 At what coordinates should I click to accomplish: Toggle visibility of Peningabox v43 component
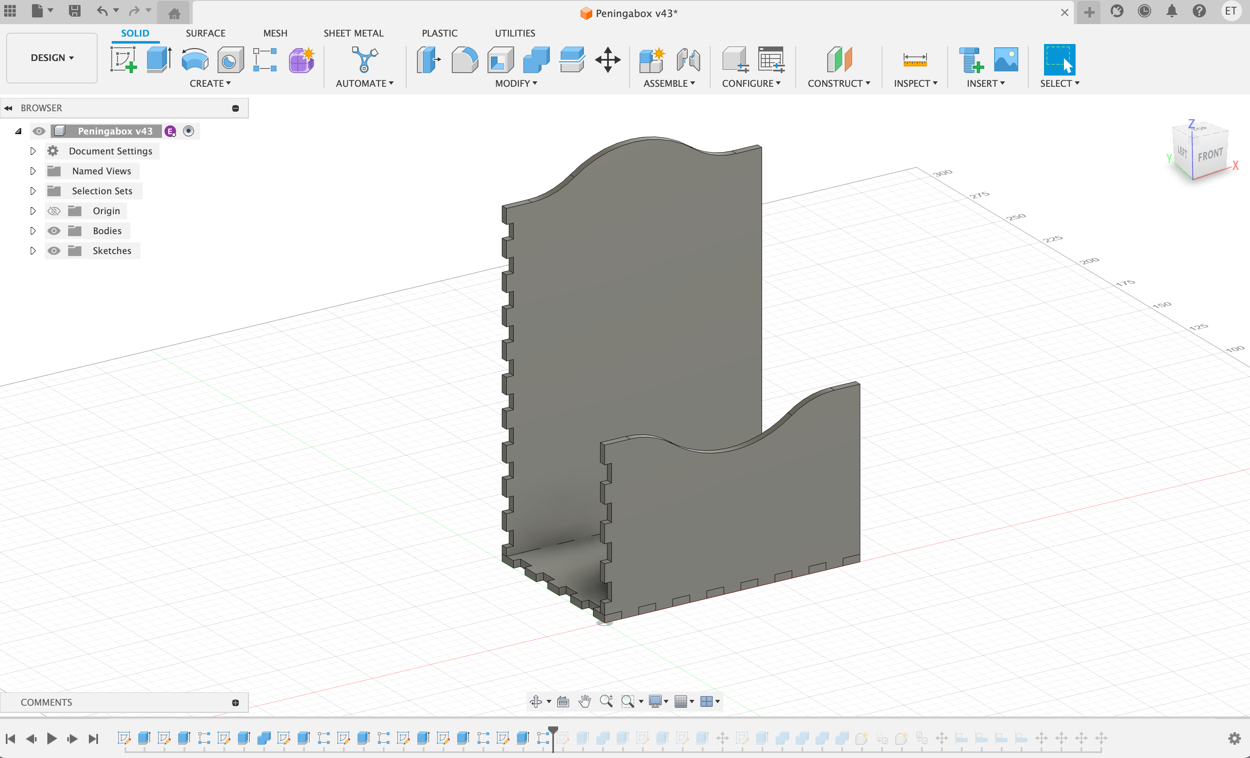(x=39, y=131)
